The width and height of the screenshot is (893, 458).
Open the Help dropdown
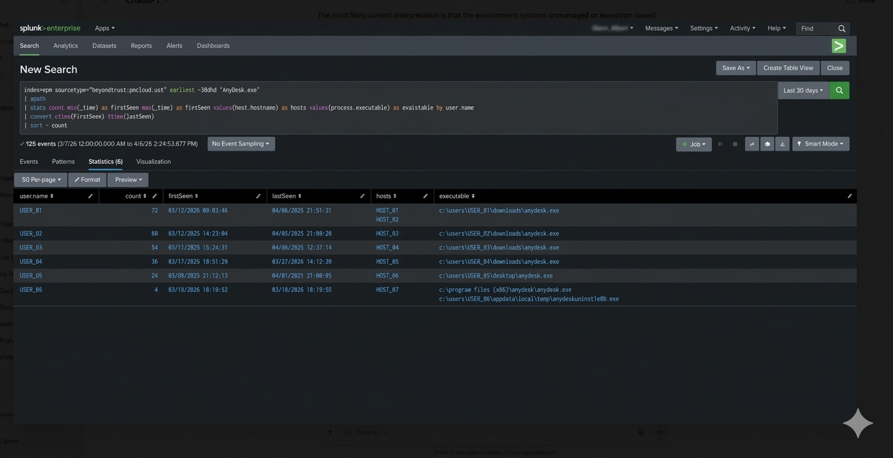tap(776, 28)
